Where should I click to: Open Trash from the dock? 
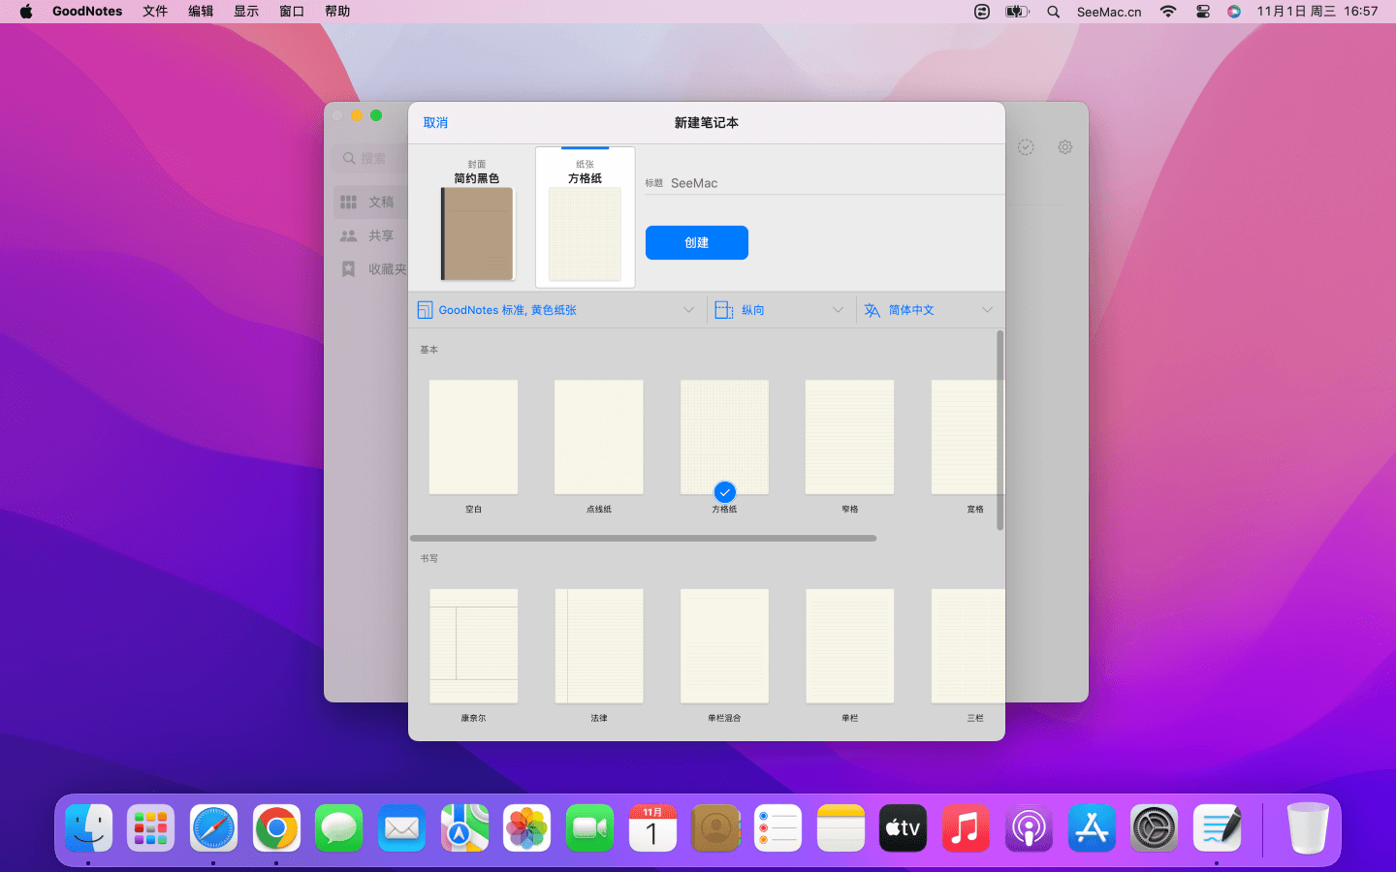pos(1308,828)
